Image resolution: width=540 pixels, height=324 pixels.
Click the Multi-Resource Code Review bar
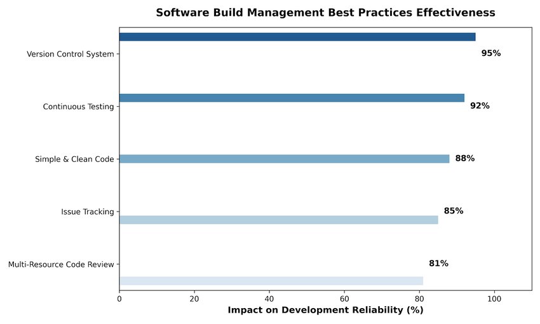coord(271,281)
